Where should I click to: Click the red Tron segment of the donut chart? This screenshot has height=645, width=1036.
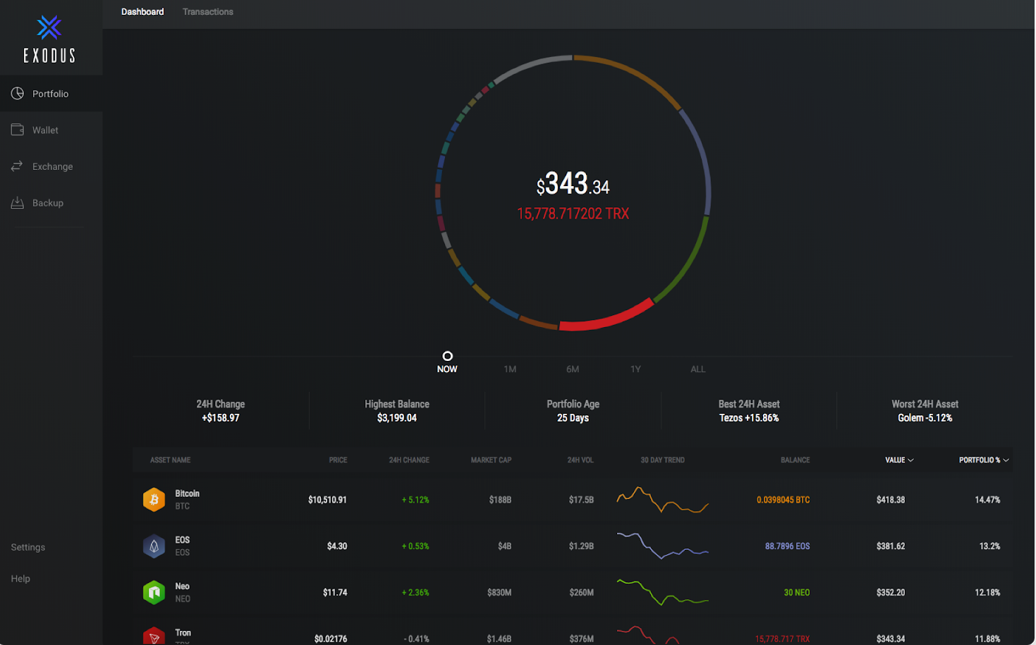[609, 319]
